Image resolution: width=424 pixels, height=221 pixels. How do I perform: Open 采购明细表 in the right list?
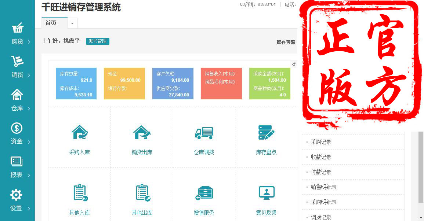[323, 202]
